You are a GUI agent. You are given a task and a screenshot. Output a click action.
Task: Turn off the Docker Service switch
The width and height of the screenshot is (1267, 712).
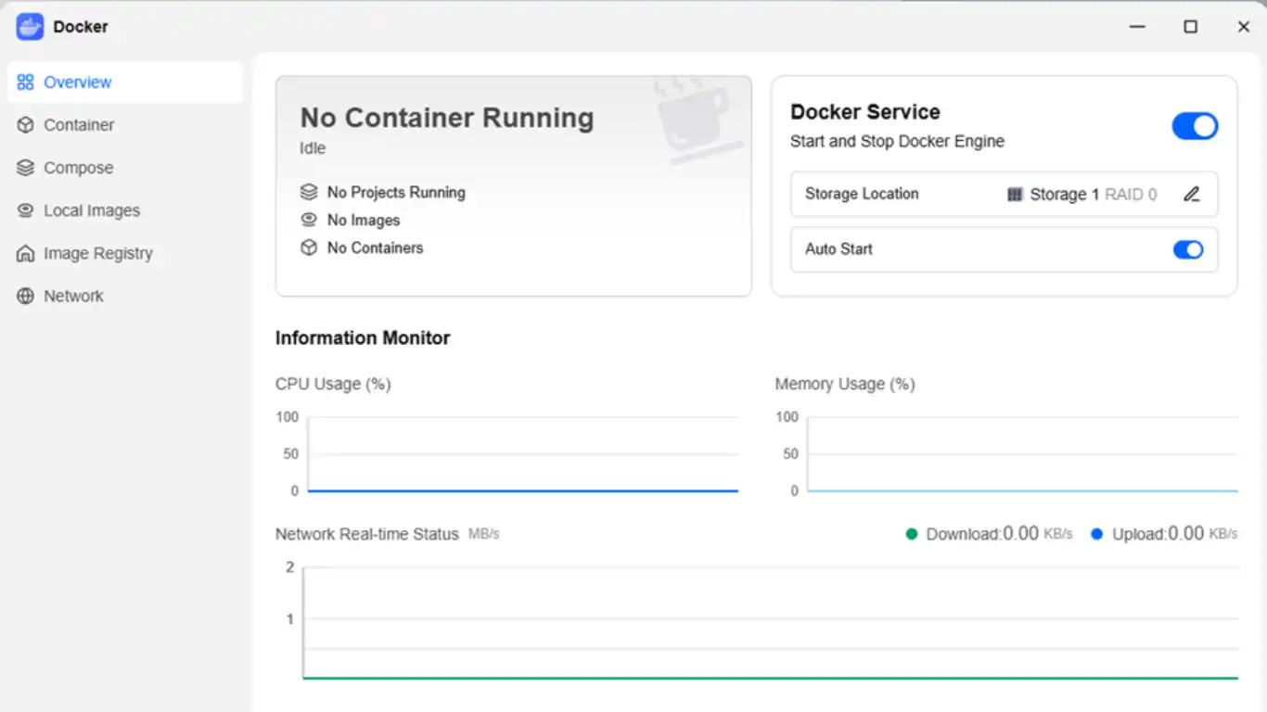[x=1195, y=126]
